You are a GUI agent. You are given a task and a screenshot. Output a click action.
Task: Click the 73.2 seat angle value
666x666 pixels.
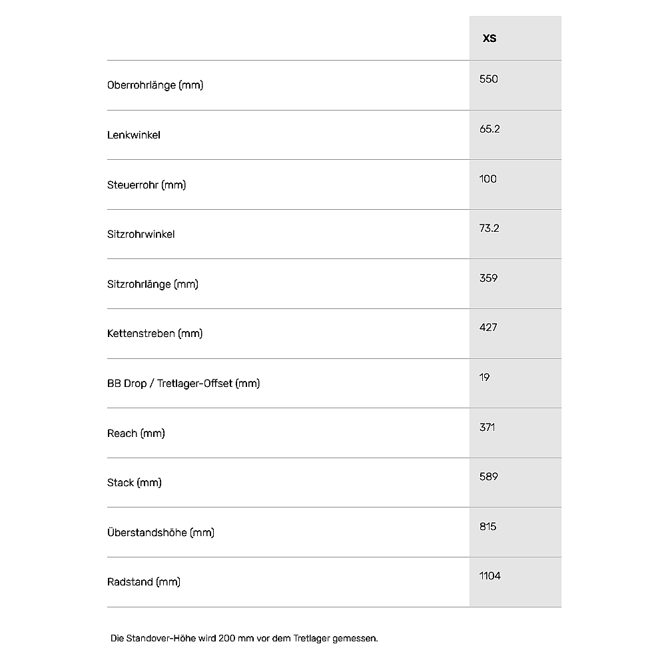tap(490, 228)
